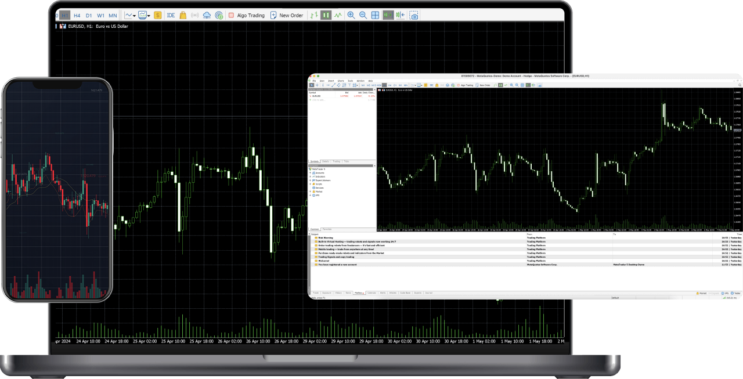Image resolution: width=743 pixels, height=379 pixels.
Task: Switch to Trading tab in Market Watch
Action: click(x=337, y=161)
